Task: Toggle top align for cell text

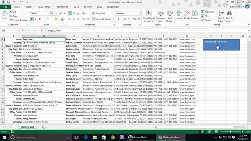Action: [x=70, y=13]
